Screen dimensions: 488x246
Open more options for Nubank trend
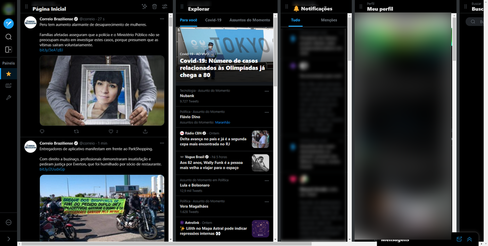267,91
